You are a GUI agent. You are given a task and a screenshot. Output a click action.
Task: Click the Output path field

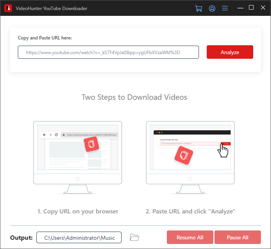point(79,237)
